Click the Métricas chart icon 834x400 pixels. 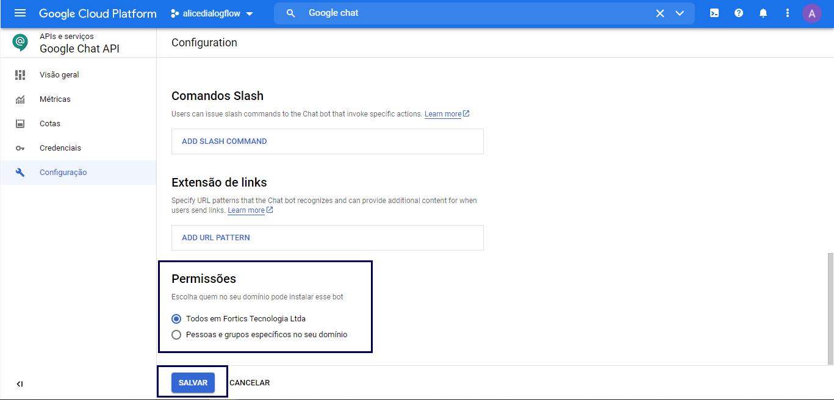coord(20,99)
